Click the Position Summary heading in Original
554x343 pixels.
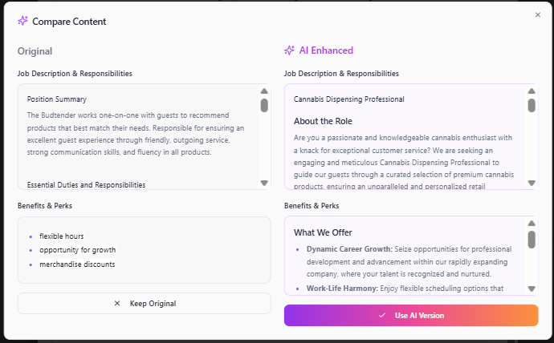tap(57, 99)
